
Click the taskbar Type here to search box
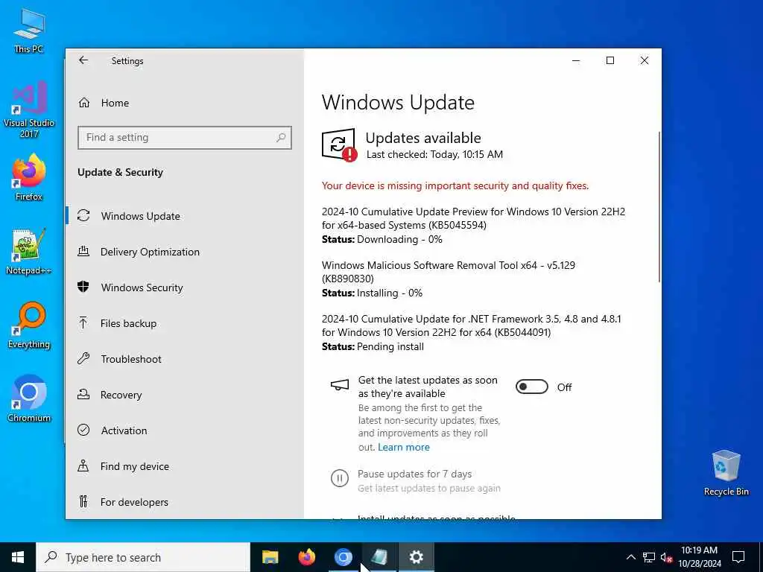(143, 557)
